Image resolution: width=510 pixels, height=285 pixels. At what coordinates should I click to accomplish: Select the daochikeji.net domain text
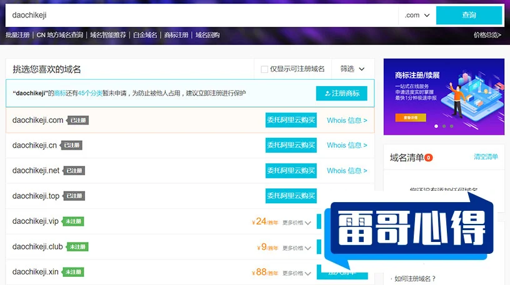coord(36,170)
